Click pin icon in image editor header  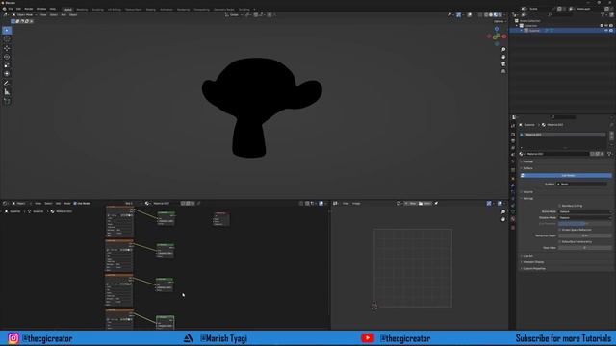coord(436,203)
